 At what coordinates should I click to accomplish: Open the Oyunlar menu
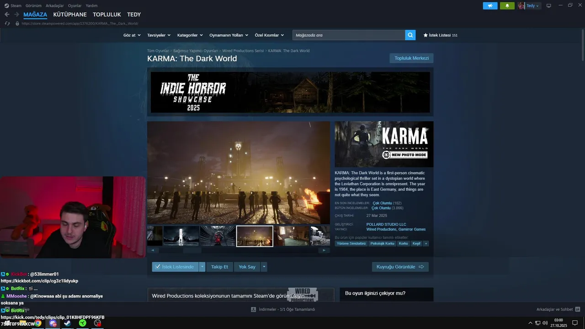tap(74, 5)
